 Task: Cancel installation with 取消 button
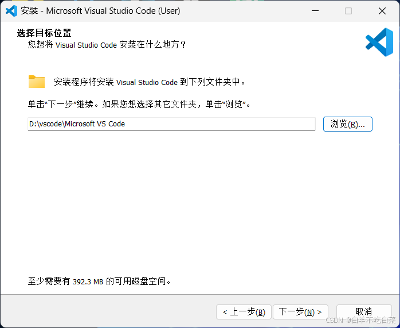(364, 312)
